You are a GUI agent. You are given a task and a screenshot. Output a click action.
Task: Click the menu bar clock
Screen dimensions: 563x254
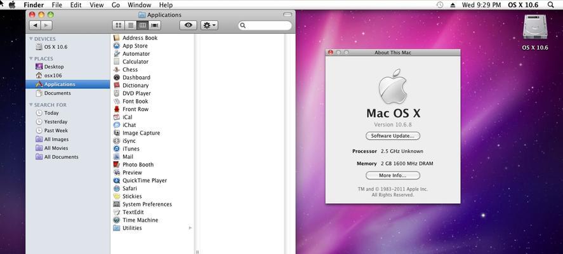(x=481, y=5)
